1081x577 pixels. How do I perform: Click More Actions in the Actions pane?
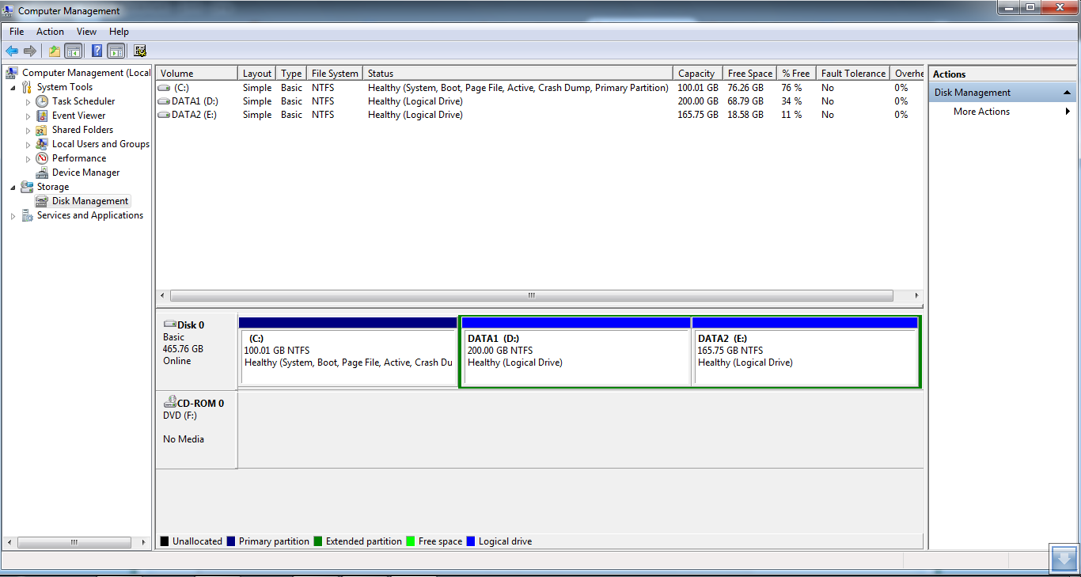pos(981,112)
